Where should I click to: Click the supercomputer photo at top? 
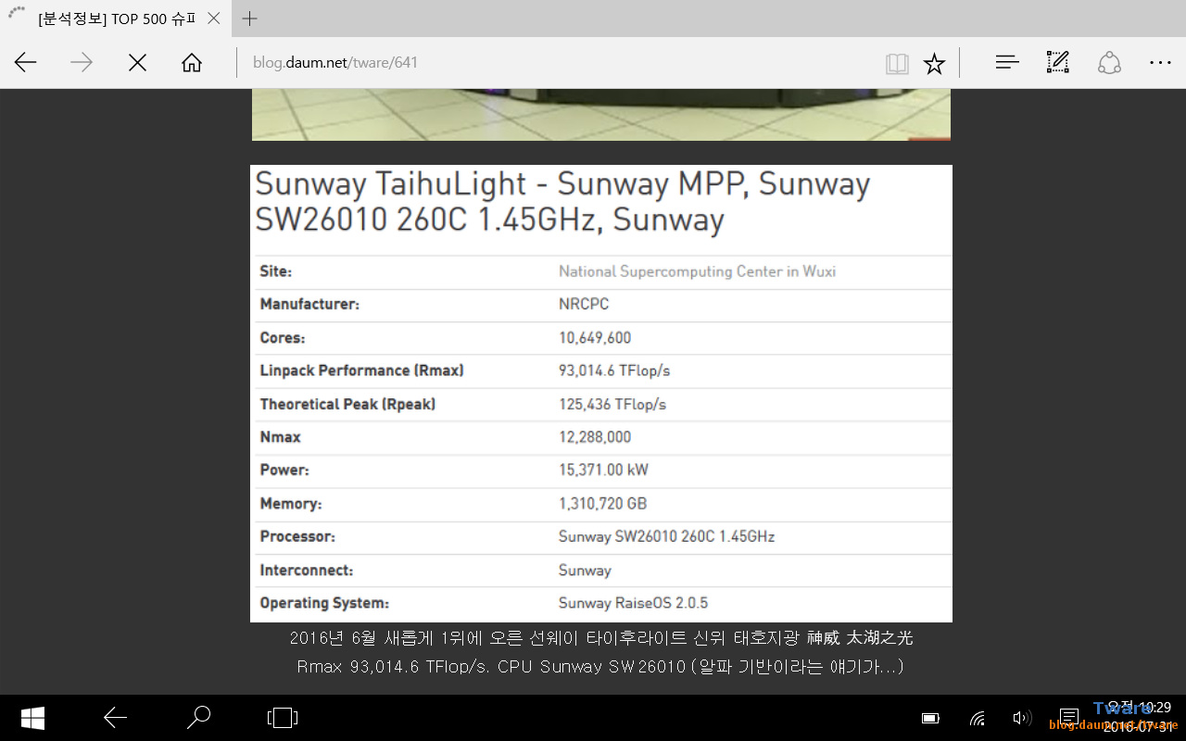coord(600,115)
